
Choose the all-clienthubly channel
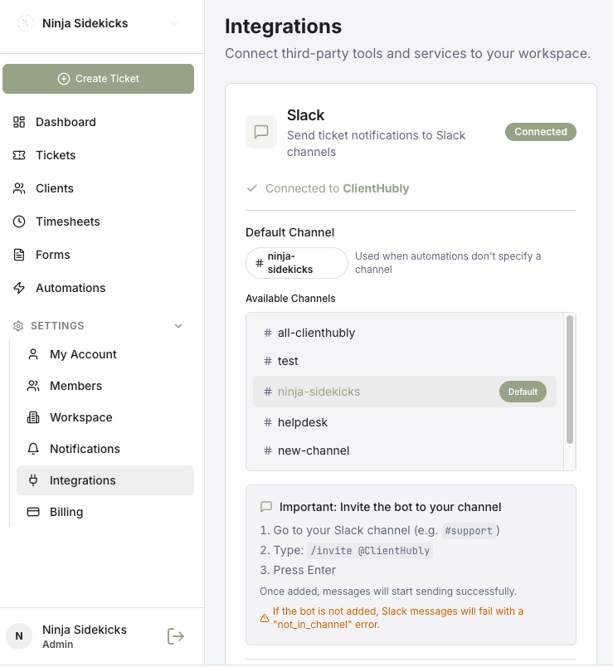click(x=405, y=333)
